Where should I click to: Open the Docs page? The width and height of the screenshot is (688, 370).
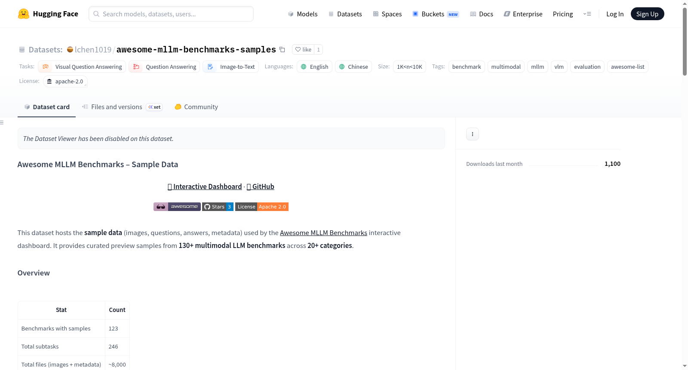482,14
